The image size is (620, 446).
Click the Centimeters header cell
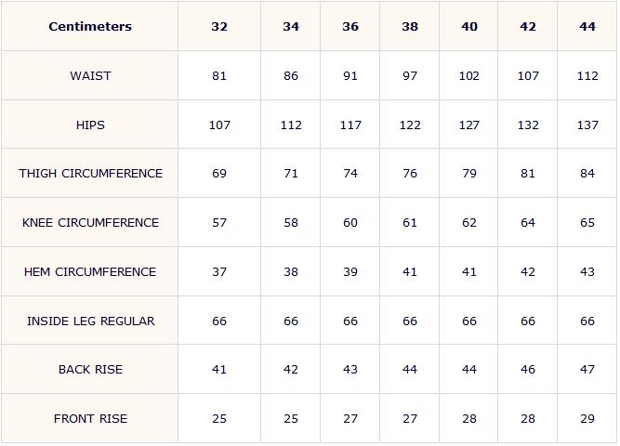click(90, 27)
